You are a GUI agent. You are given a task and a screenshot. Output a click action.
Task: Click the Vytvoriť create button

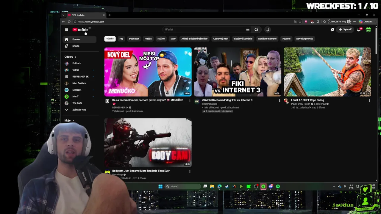point(345,29)
